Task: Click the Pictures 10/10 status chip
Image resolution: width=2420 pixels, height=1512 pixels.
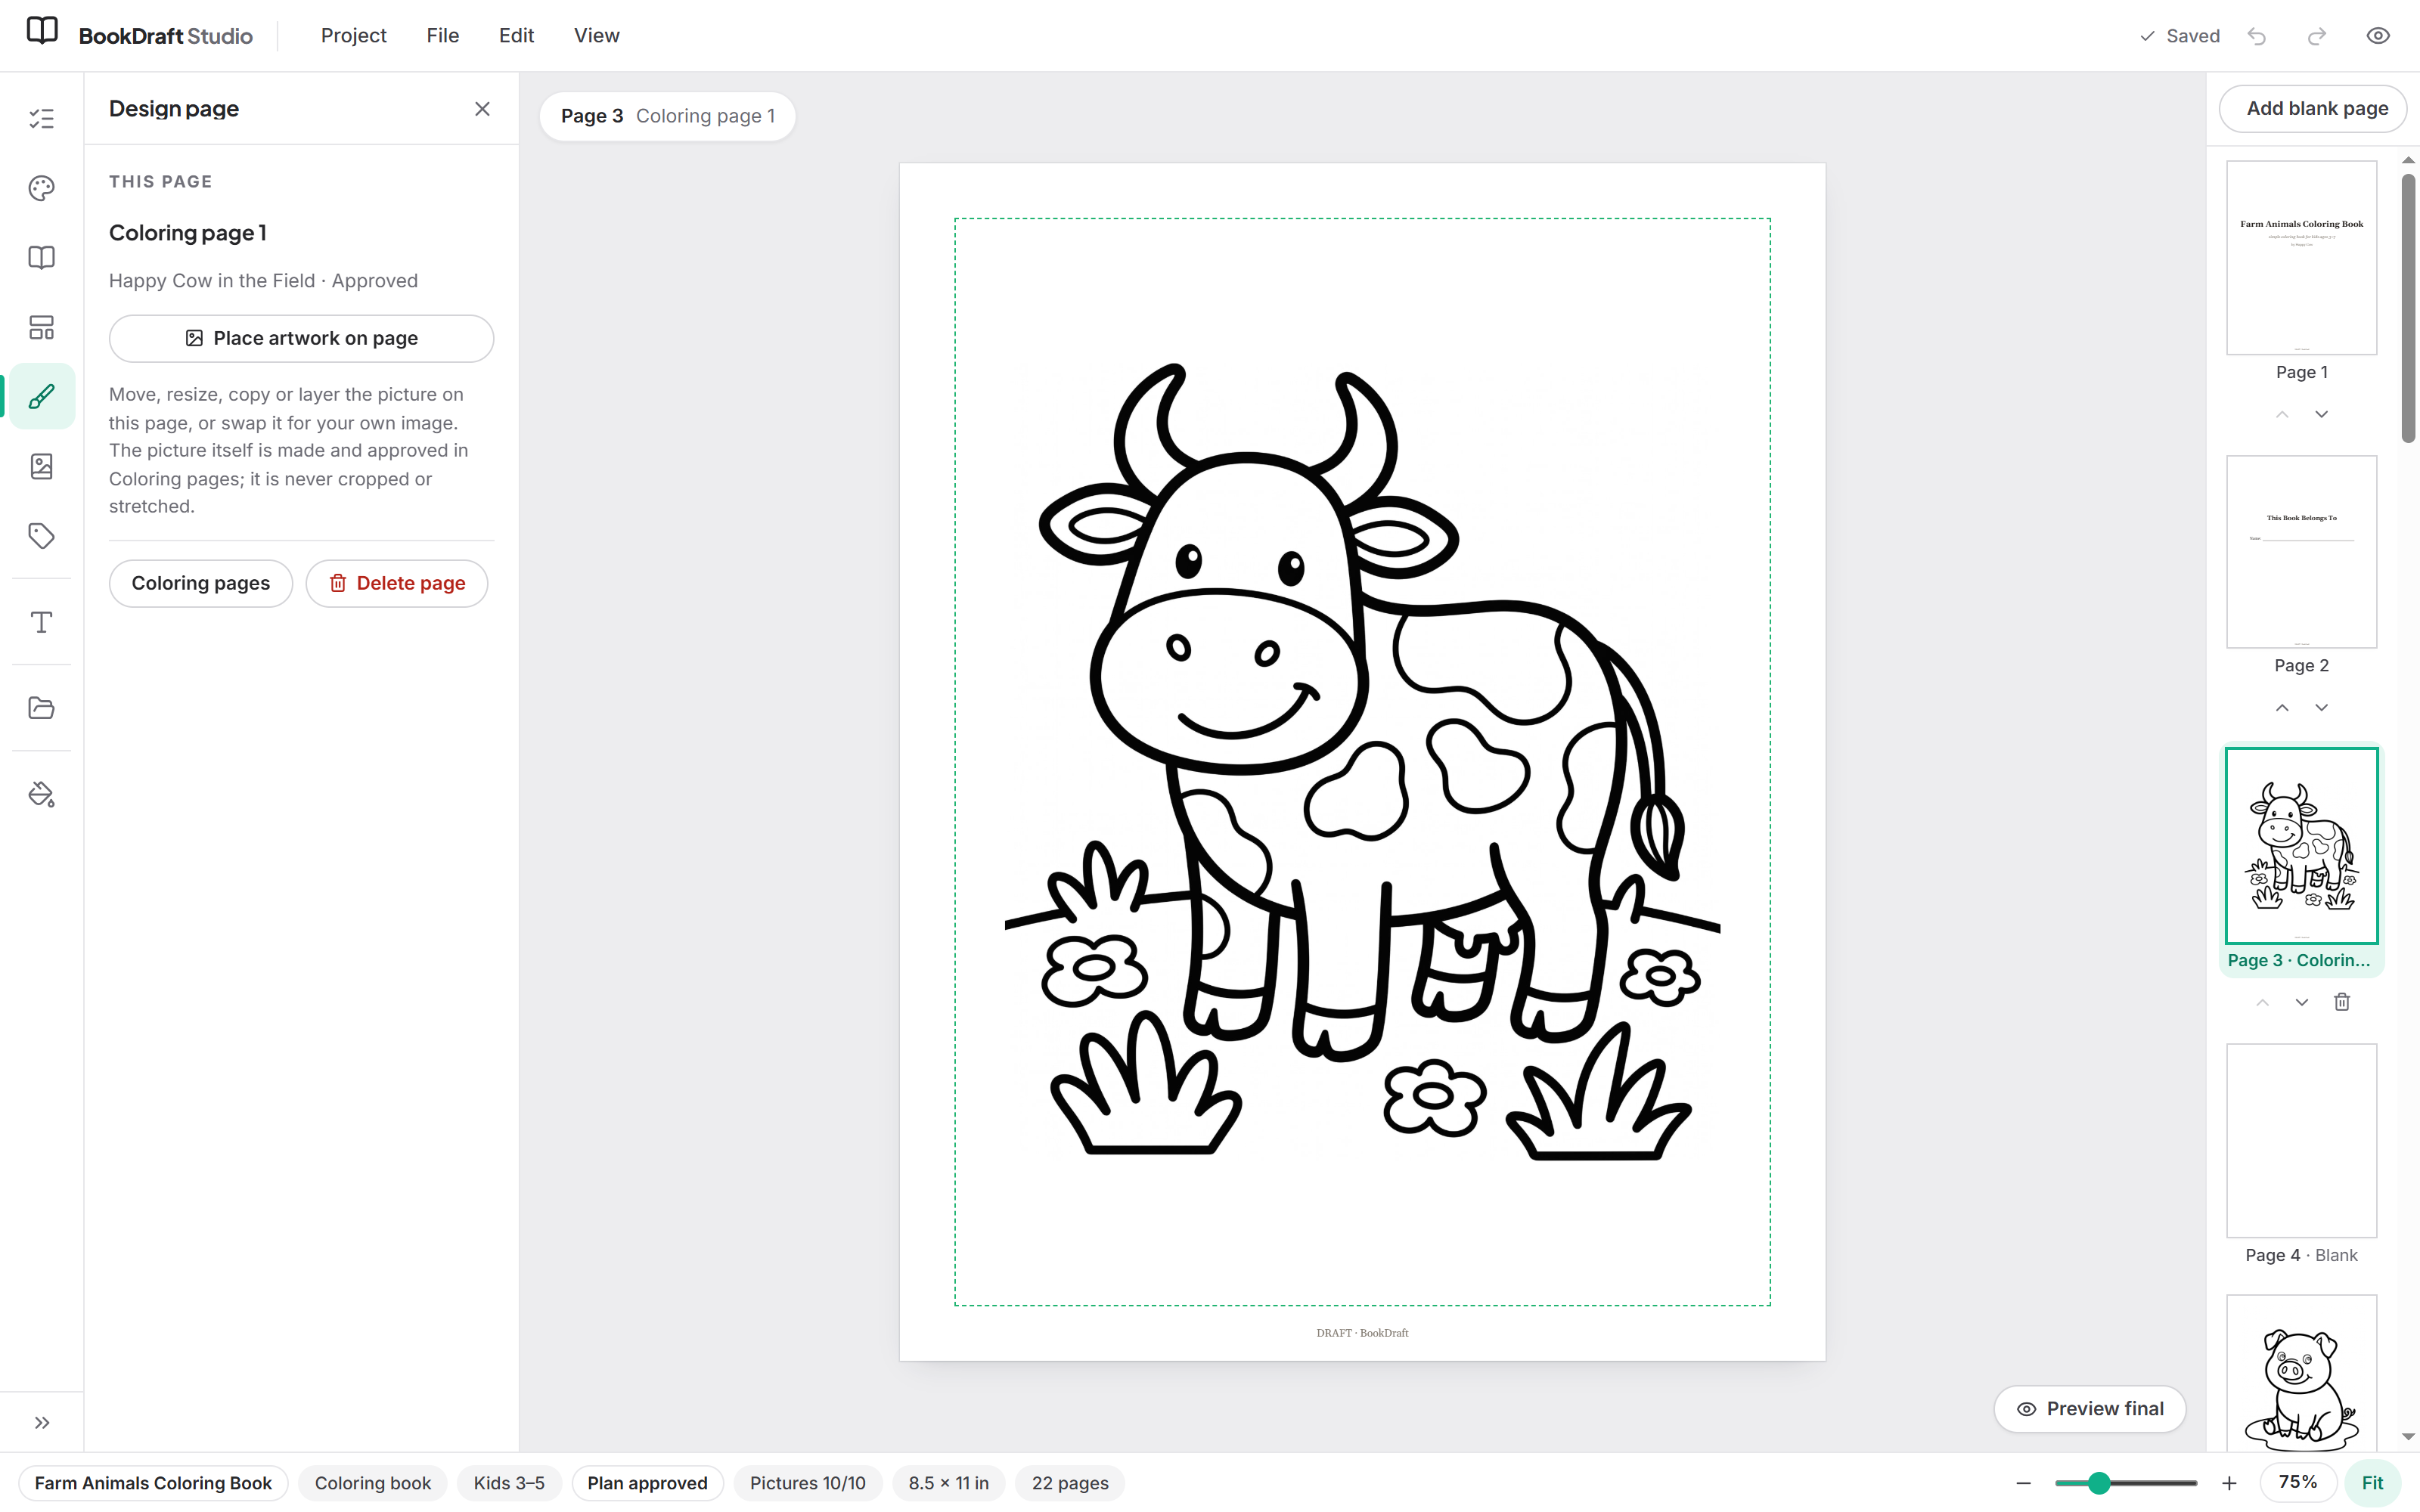Action: click(807, 1482)
